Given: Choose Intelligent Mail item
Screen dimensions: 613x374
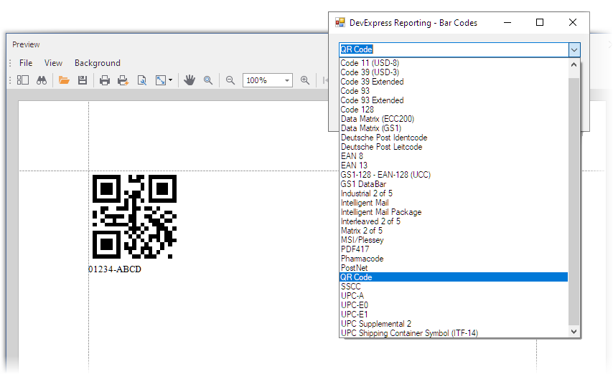Looking at the screenshot, I should 454,203.
